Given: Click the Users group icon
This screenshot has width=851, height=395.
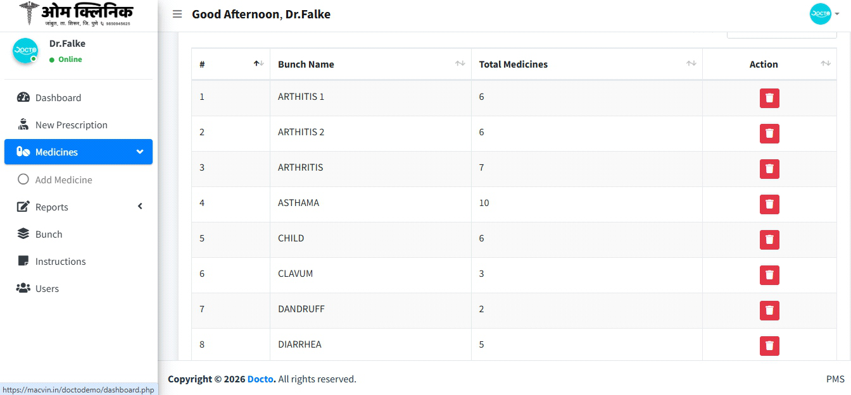Looking at the screenshot, I should (23, 288).
